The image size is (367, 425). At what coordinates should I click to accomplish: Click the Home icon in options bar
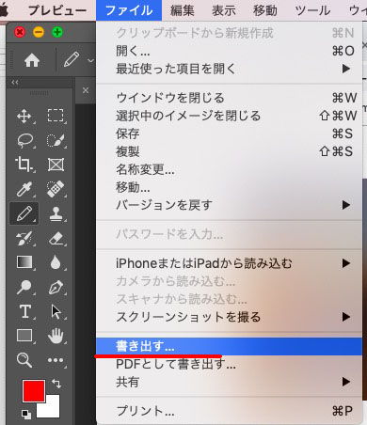pos(32,60)
